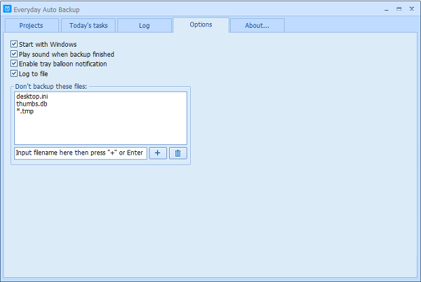The height and width of the screenshot is (282, 421).
Task: Open the Today's tasks tab
Action: pos(88,26)
